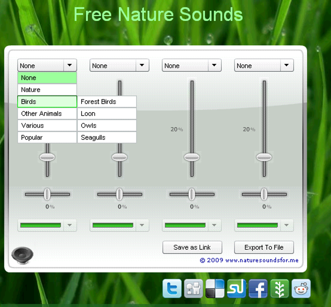
Task: Share via the Delicious icon
Action: coord(215,288)
